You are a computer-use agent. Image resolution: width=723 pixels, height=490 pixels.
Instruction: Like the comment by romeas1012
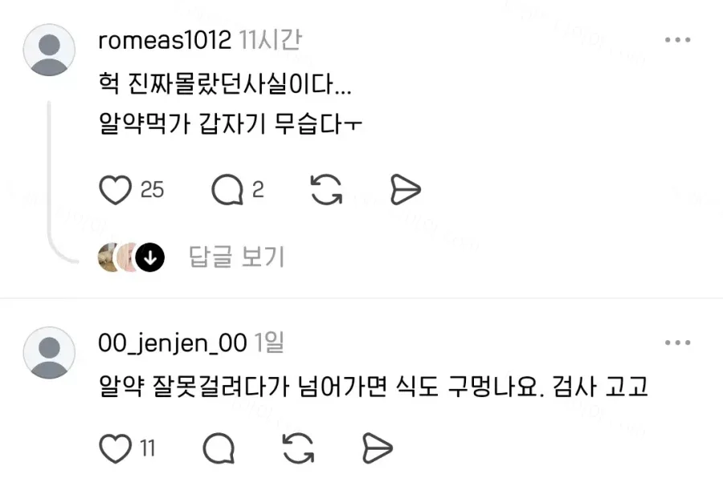[x=115, y=190]
